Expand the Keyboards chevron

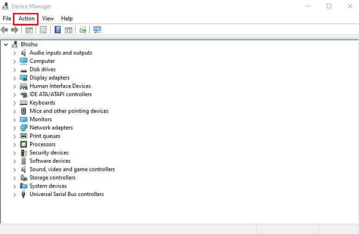point(14,103)
